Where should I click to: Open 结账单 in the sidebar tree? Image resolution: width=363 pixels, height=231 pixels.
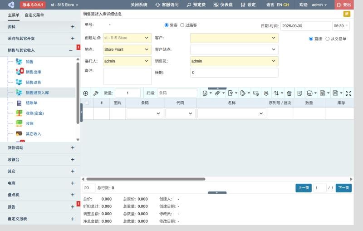pyautogui.click(x=31, y=103)
